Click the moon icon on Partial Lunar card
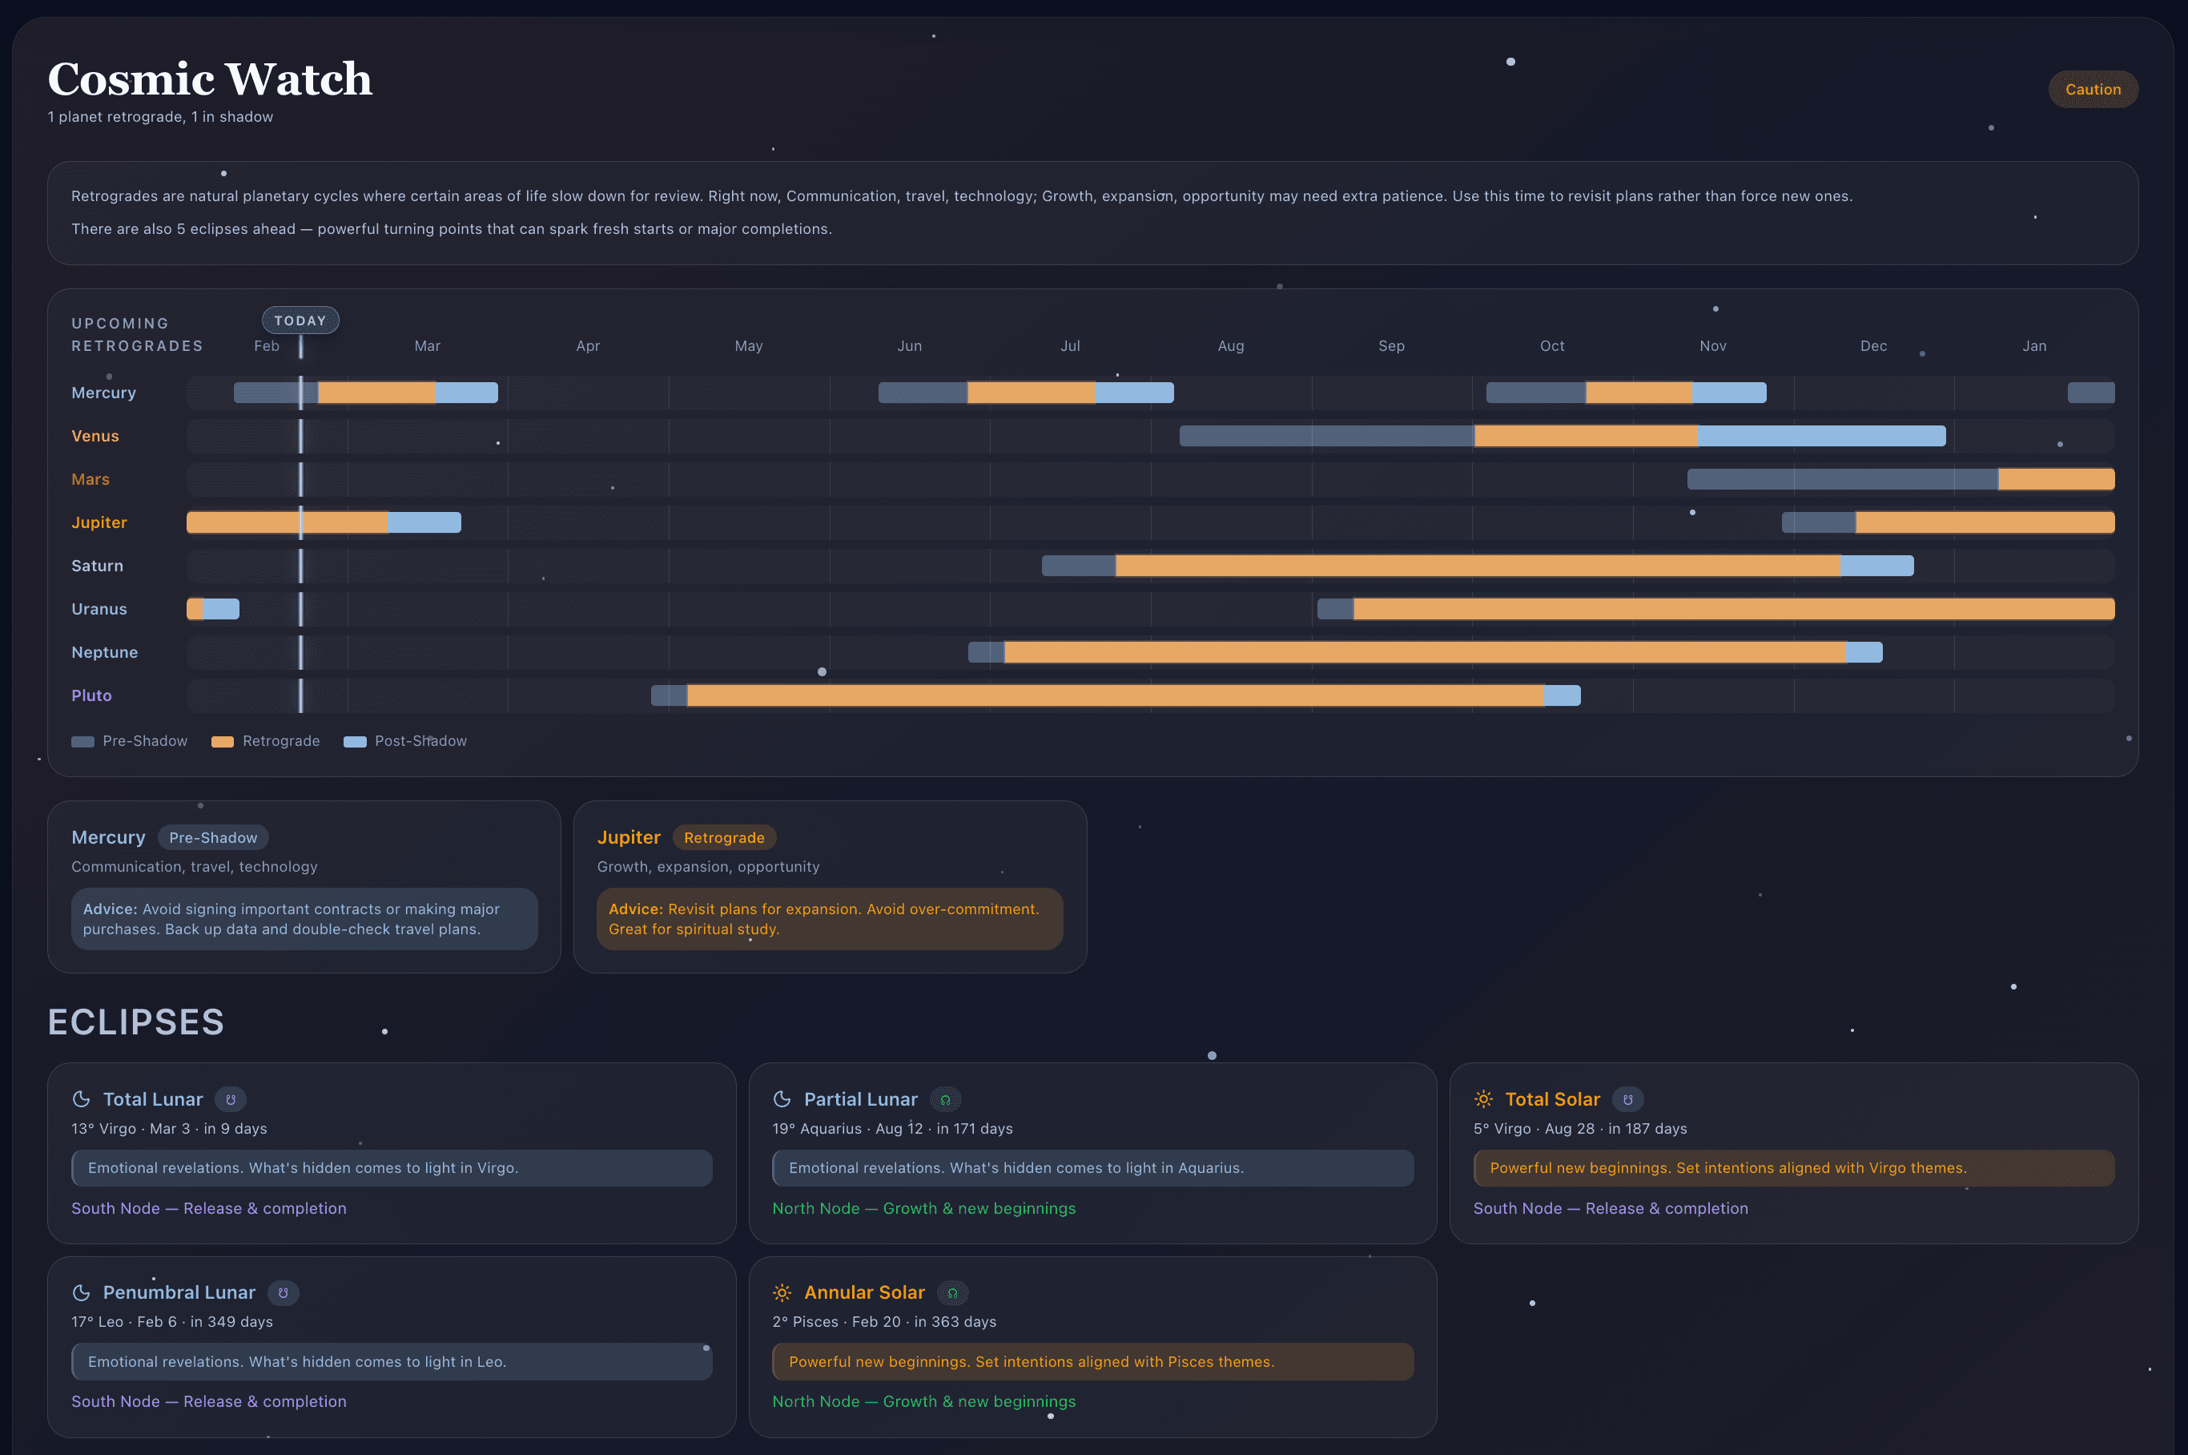The width and height of the screenshot is (2188, 1455). [x=782, y=1098]
